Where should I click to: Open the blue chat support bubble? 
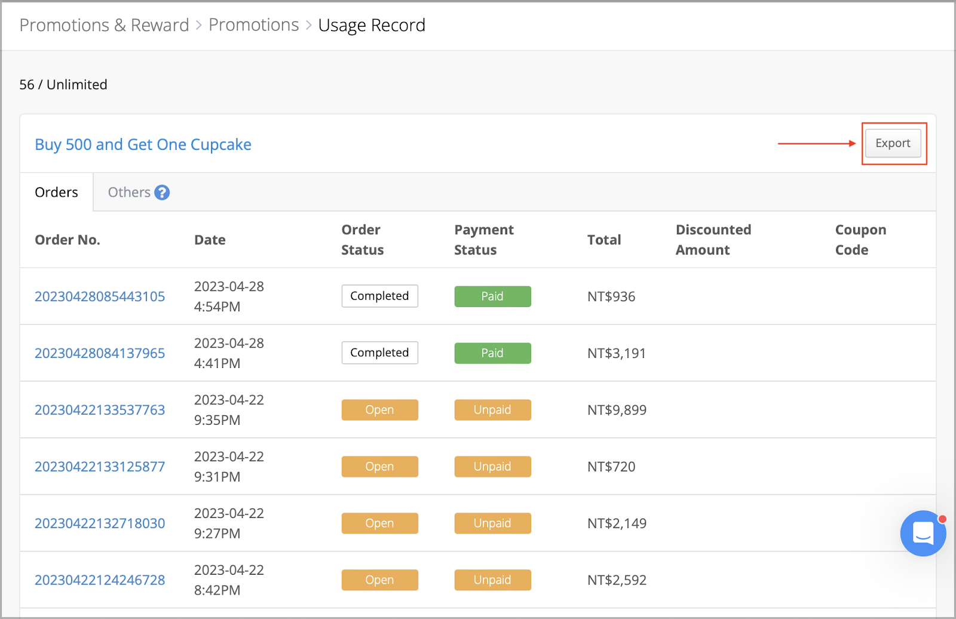pos(923,533)
